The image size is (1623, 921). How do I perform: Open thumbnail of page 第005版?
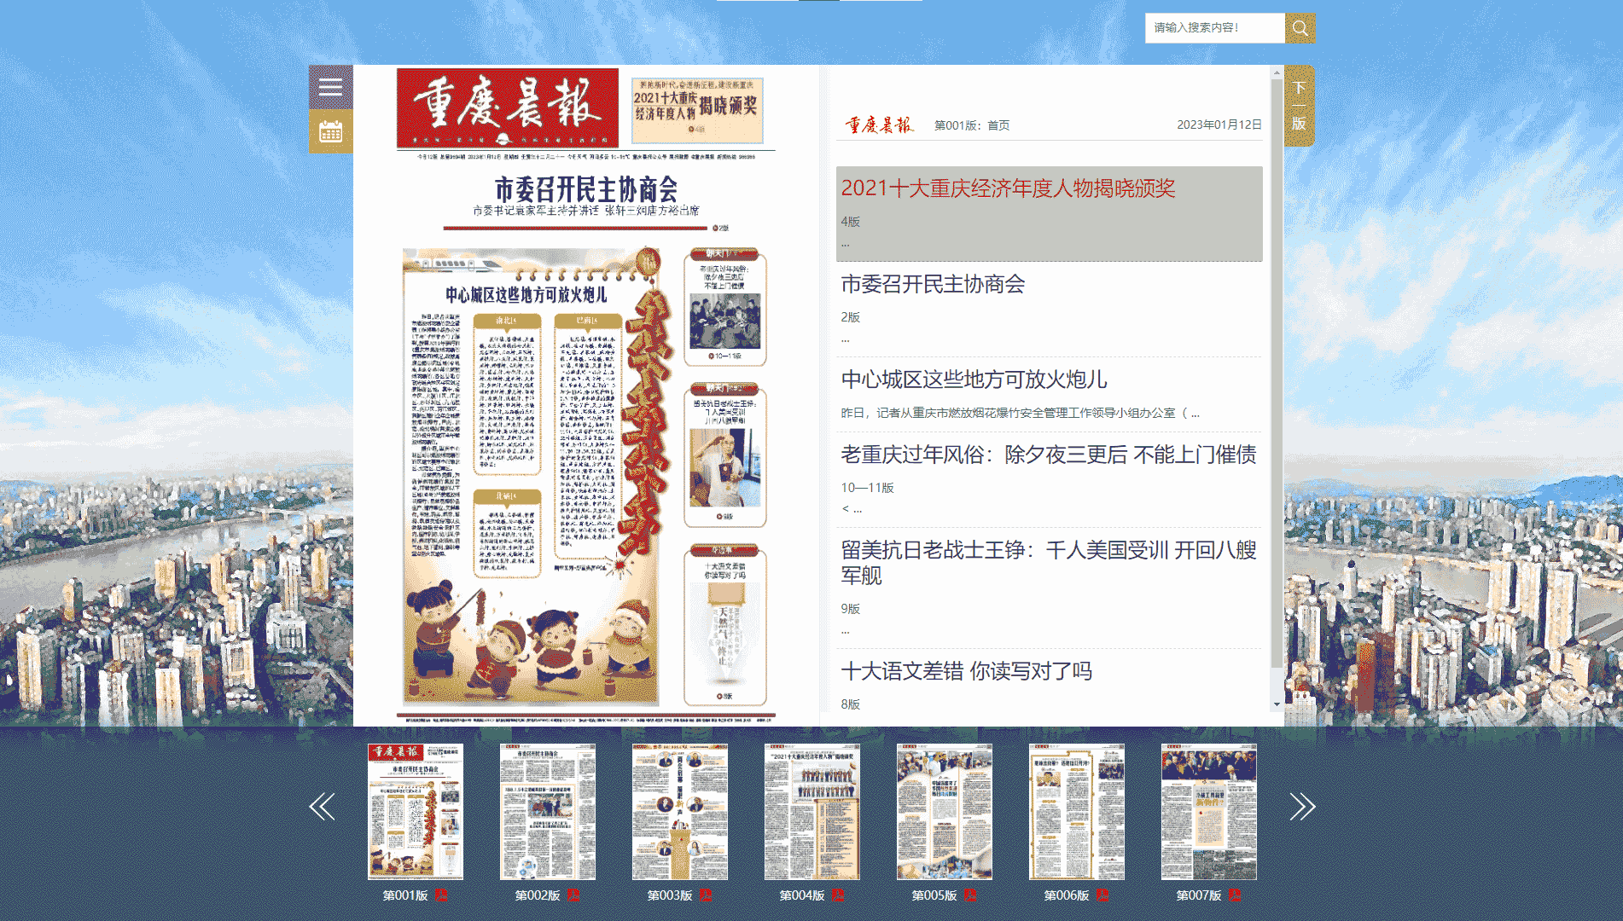pos(945,811)
